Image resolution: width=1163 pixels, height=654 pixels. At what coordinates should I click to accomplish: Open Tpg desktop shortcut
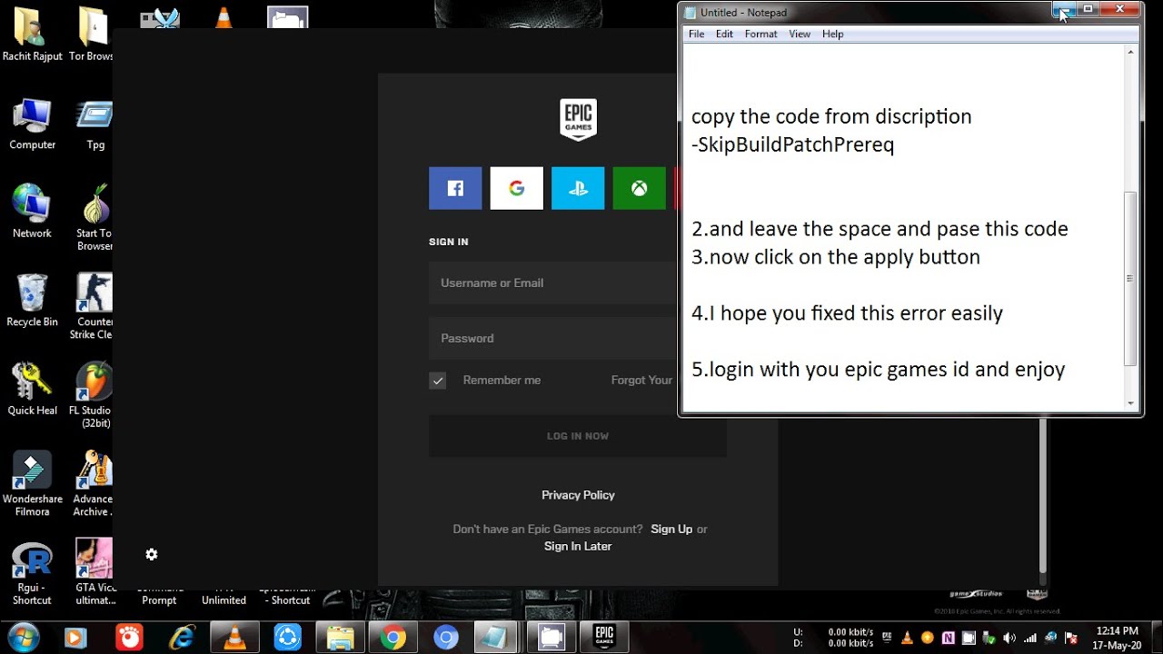[94, 124]
